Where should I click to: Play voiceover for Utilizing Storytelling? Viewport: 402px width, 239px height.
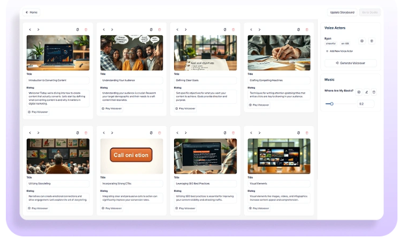pos(38,208)
